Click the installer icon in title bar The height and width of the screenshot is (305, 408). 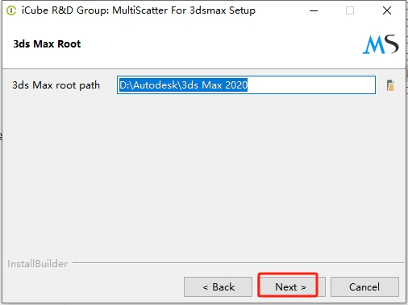click(x=11, y=10)
